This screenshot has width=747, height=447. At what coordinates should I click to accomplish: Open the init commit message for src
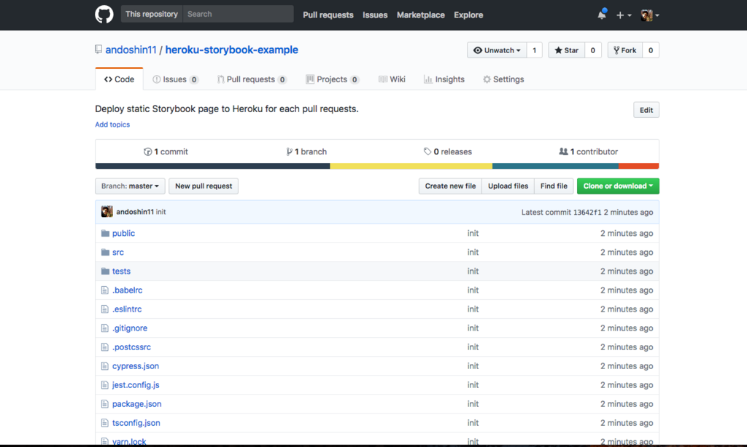(473, 253)
